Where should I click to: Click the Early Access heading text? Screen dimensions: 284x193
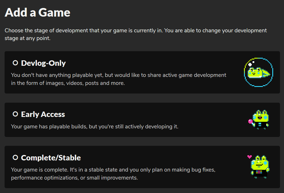coord(43,115)
